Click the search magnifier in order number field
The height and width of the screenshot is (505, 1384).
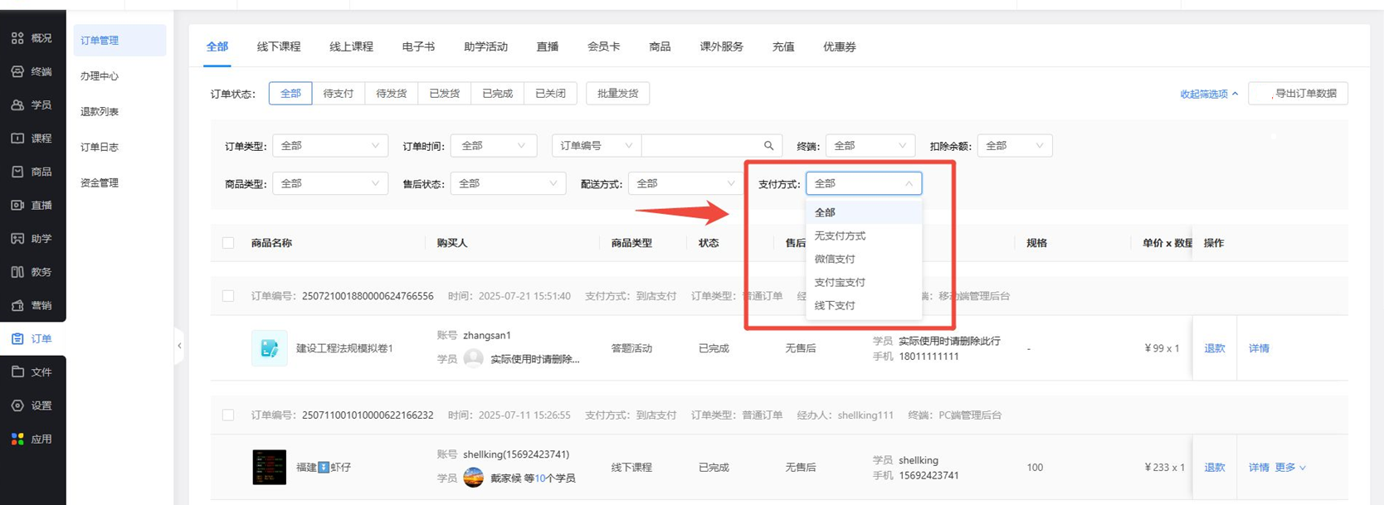[768, 146]
